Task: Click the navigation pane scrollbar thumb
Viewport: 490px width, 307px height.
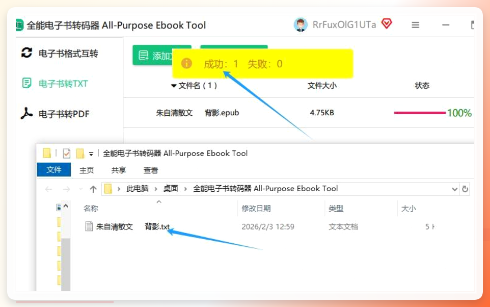Action: [x=66, y=265]
